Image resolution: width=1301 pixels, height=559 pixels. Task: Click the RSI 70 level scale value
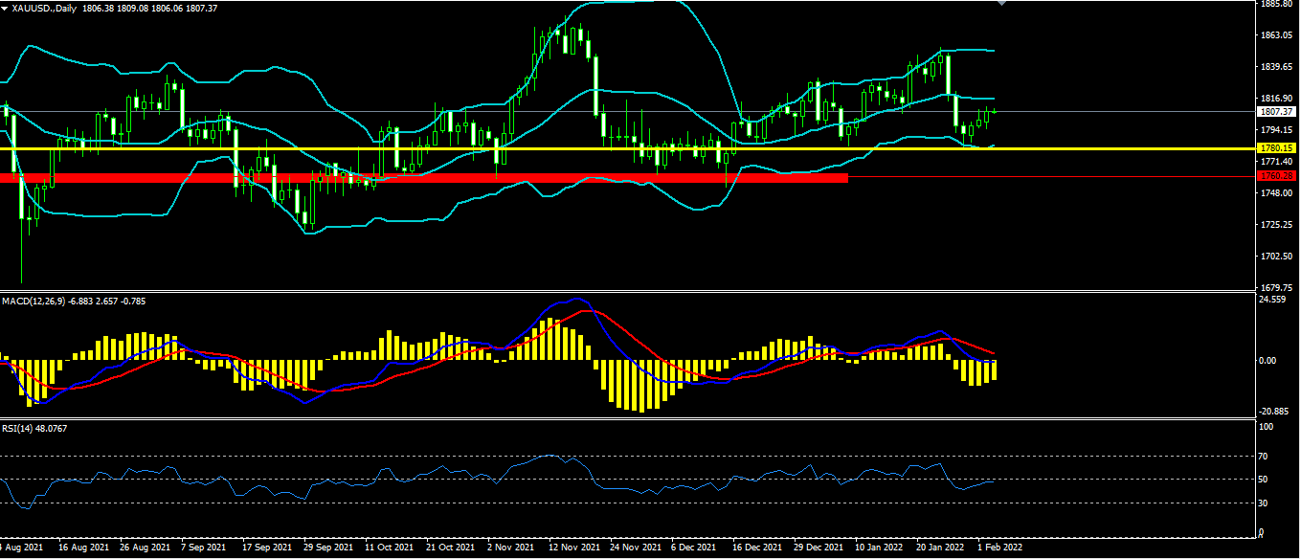(x=1264, y=457)
